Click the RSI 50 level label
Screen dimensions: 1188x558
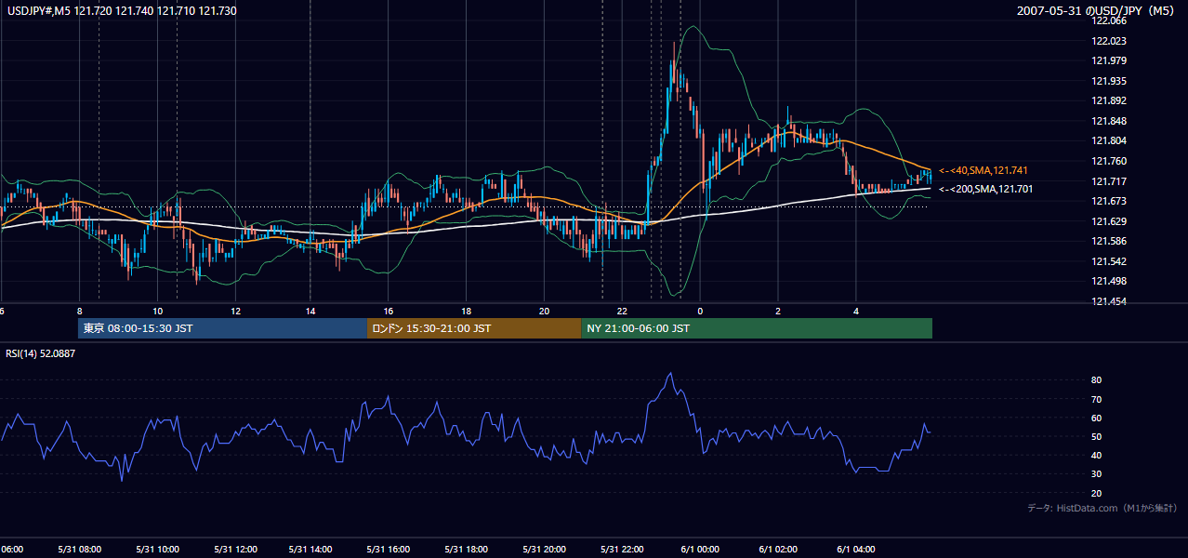coord(1097,436)
